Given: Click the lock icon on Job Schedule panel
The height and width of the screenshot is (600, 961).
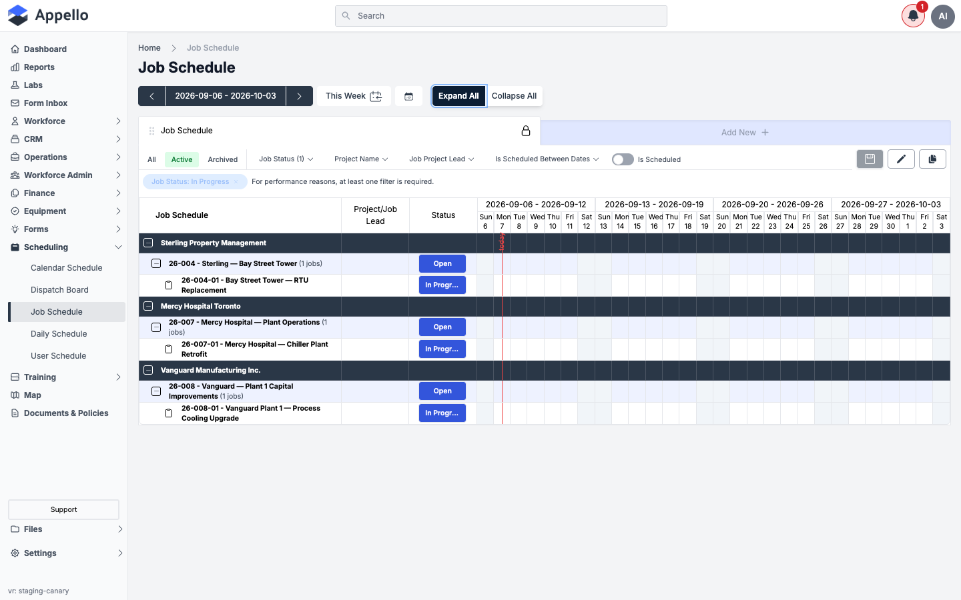Looking at the screenshot, I should 526,131.
